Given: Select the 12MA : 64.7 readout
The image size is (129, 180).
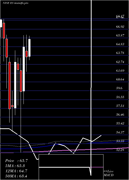Looking at the screenshot, I should click(17, 171).
